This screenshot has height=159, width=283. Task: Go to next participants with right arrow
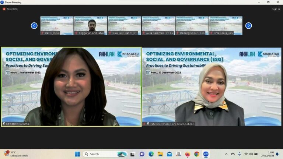pyautogui.click(x=248, y=26)
